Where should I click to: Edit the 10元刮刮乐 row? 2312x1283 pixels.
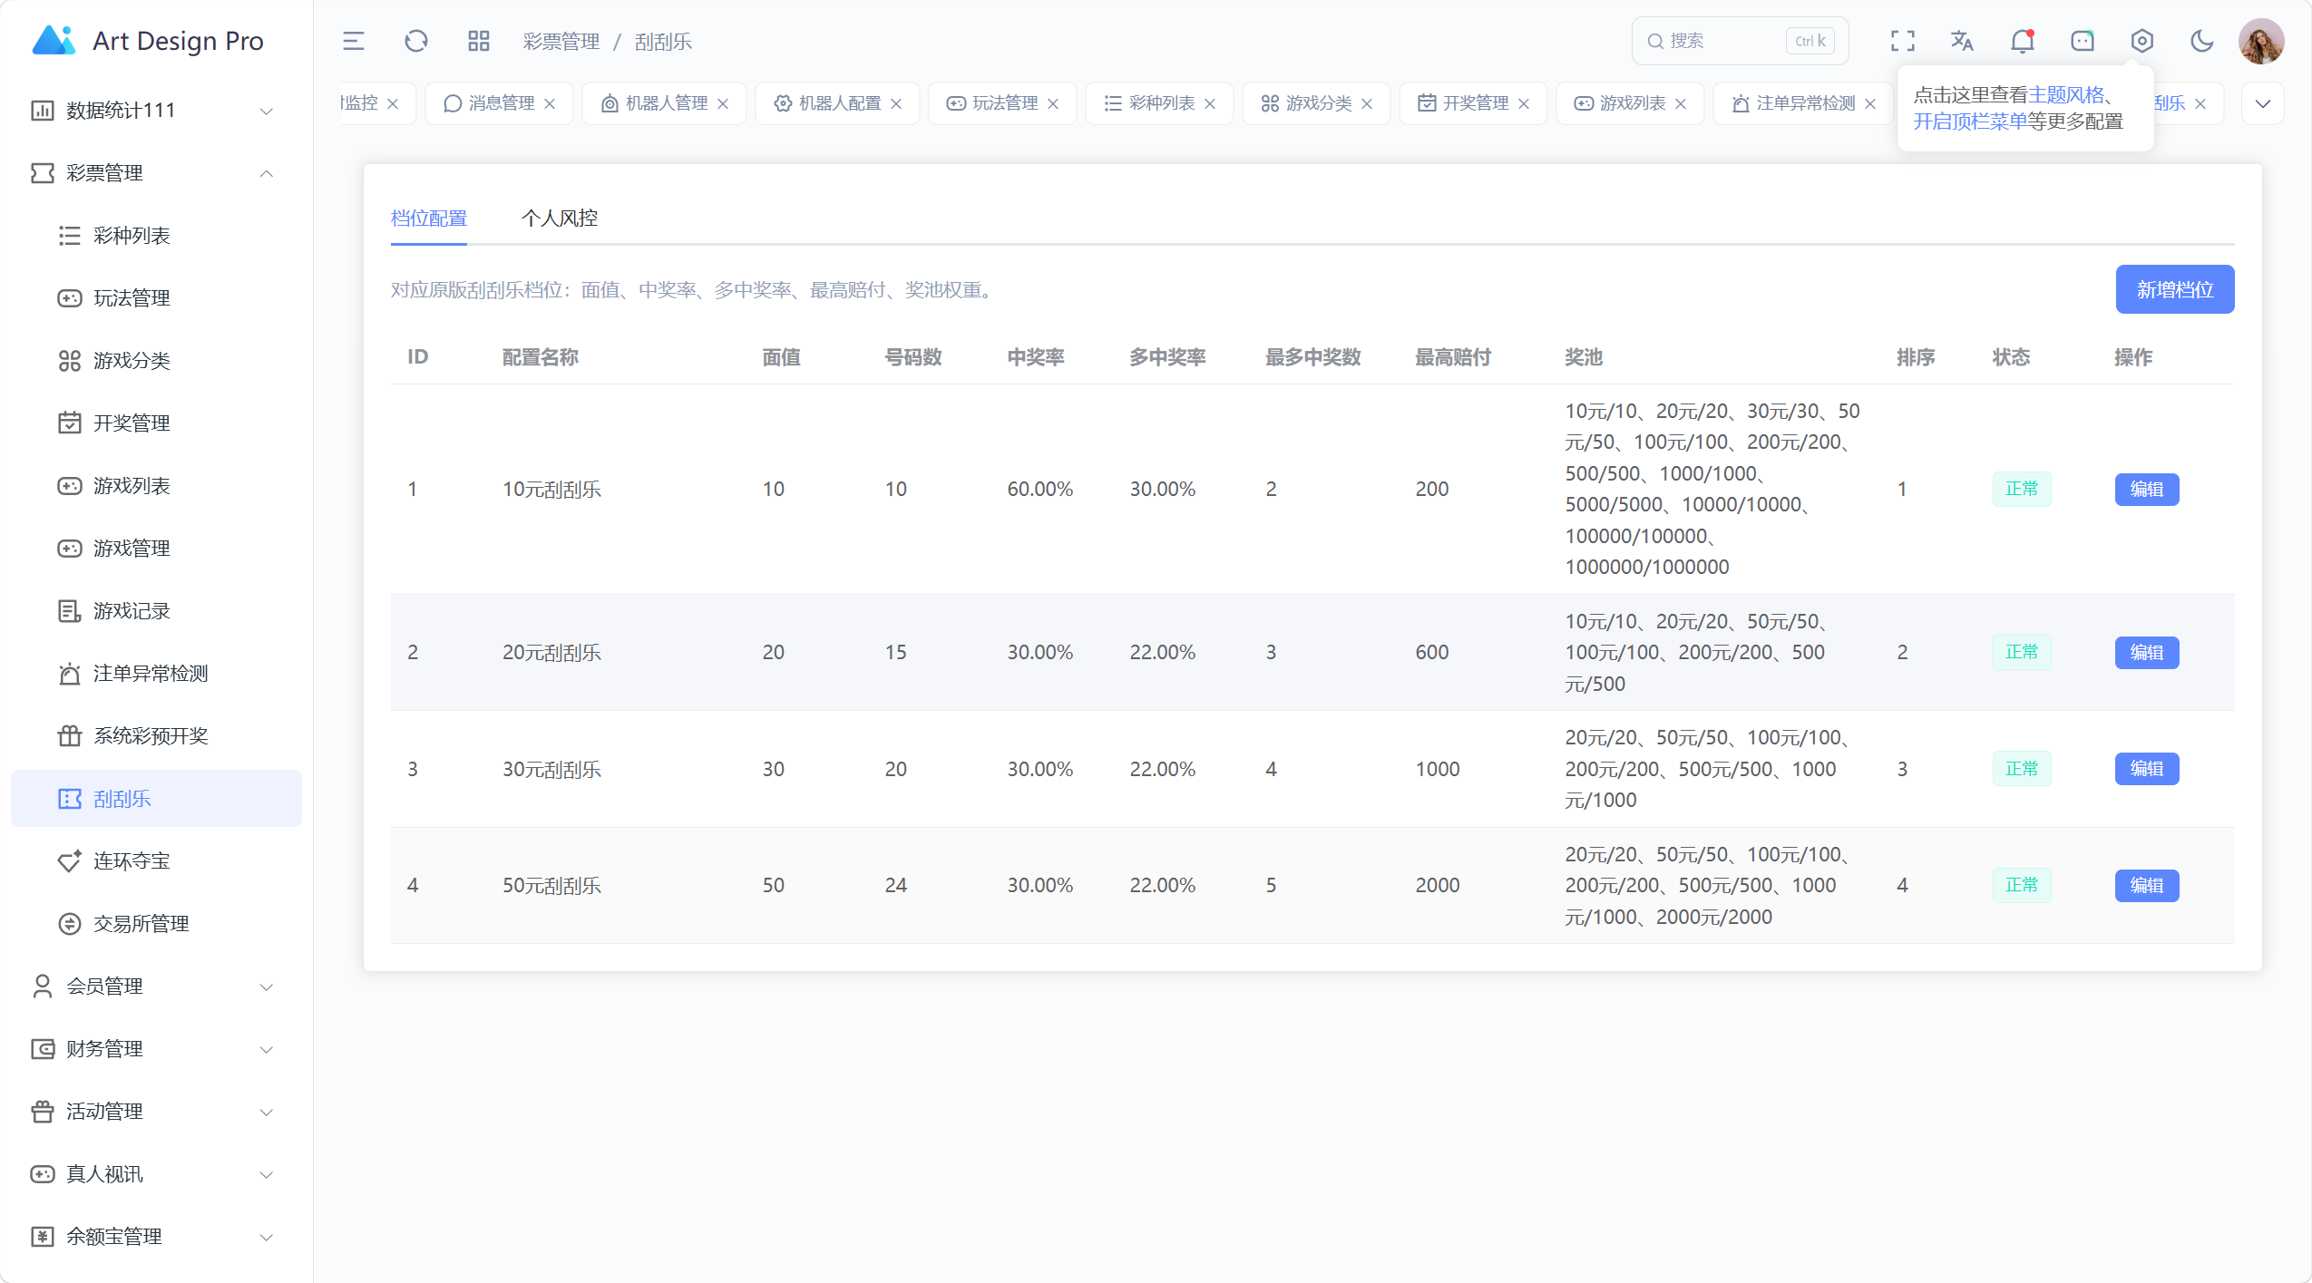coord(2147,490)
